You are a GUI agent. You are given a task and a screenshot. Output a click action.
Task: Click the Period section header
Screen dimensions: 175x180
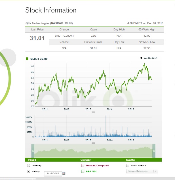point(32,160)
